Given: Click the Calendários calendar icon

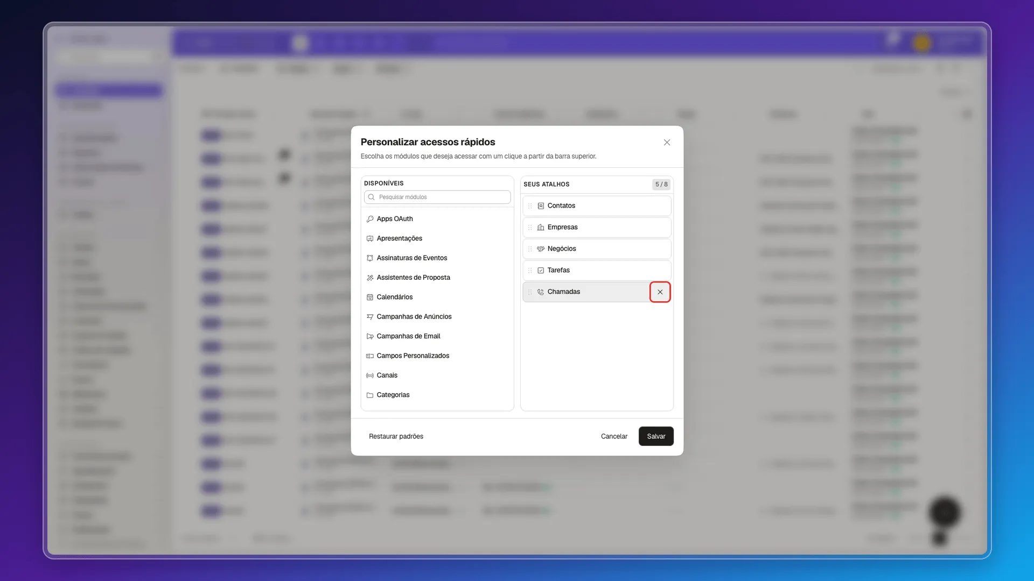Looking at the screenshot, I should point(370,297).
